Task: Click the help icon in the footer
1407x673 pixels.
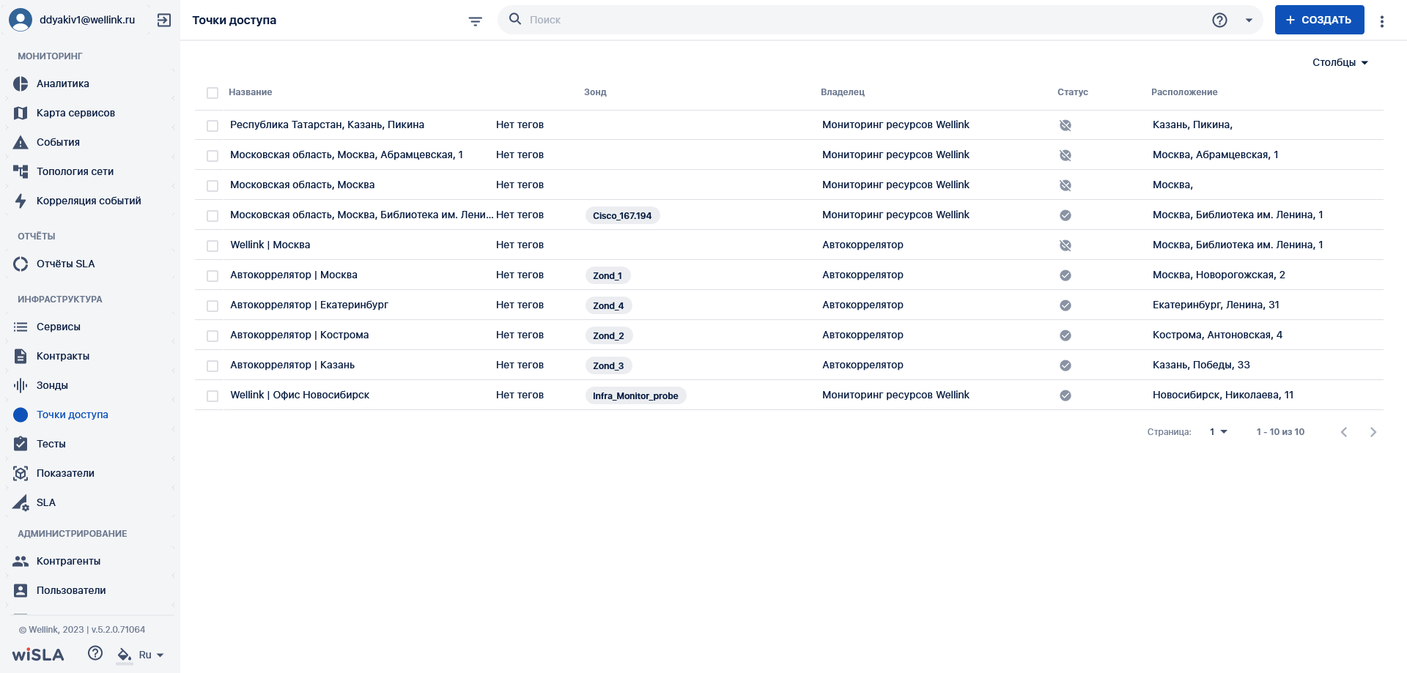Action: (x=95, y=653)
